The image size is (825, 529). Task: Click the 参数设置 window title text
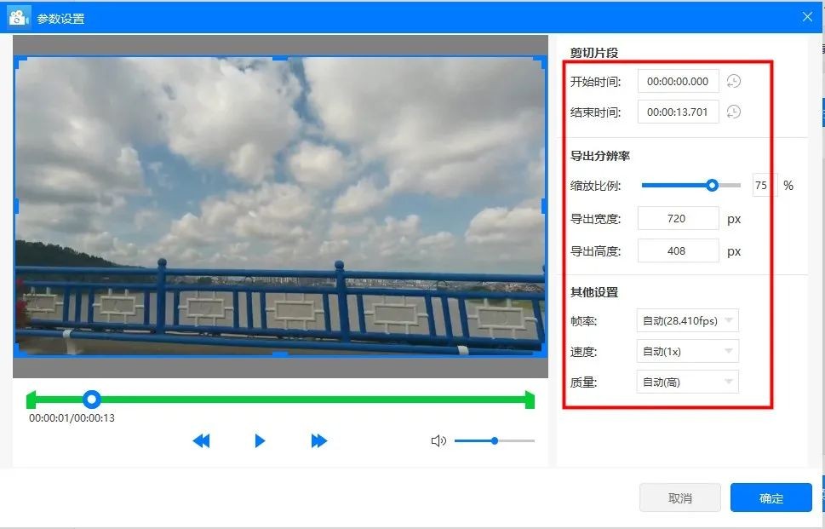pos(61,19)
